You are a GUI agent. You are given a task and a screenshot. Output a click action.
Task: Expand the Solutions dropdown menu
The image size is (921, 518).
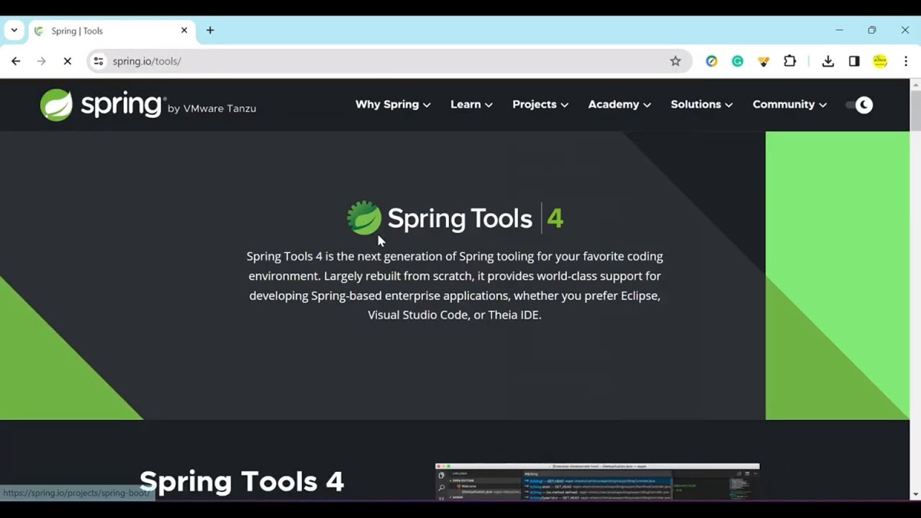702,104
